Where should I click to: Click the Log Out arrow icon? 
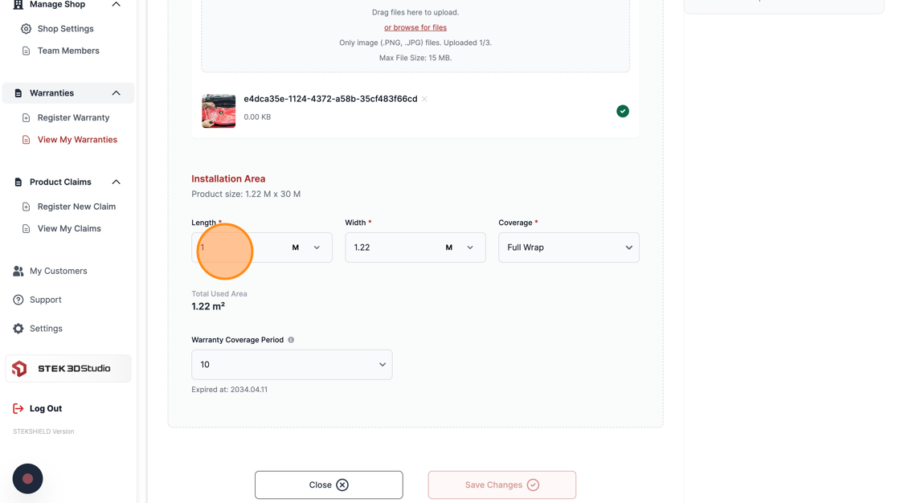pyautogui.click(x=18, y=409)
